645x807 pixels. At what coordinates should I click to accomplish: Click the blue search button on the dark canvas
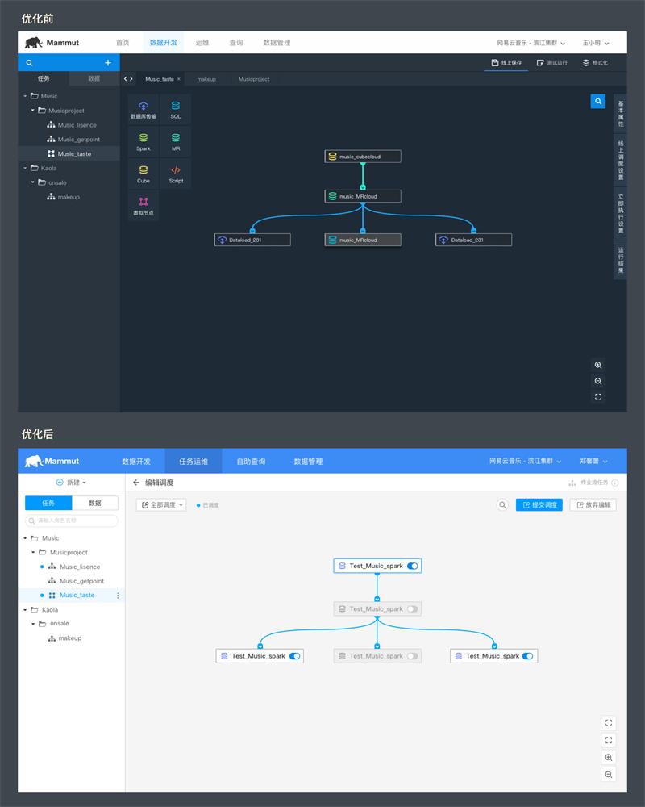click(x=598, y=102)
